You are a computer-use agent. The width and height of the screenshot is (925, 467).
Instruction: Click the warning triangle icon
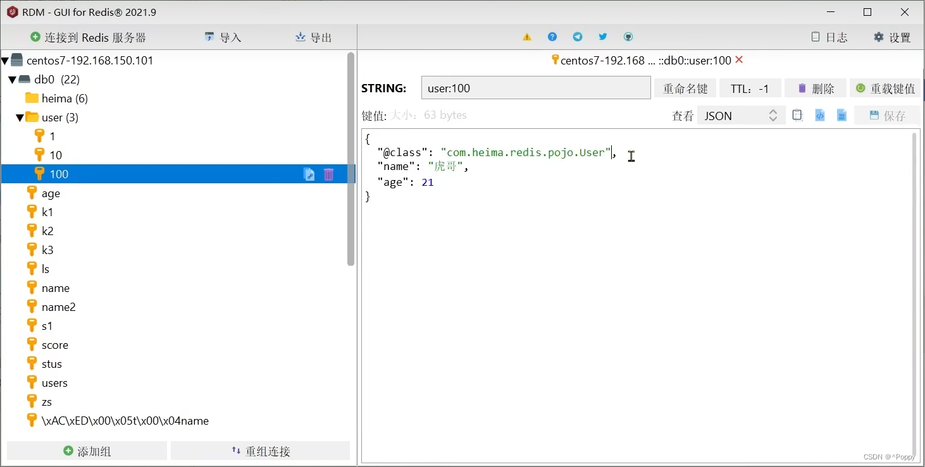pos(527,37)
